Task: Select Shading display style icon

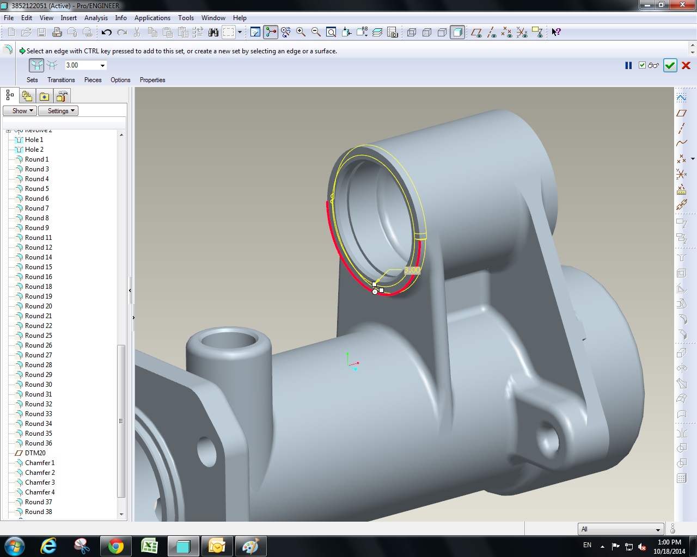Action: pos(457,32)
